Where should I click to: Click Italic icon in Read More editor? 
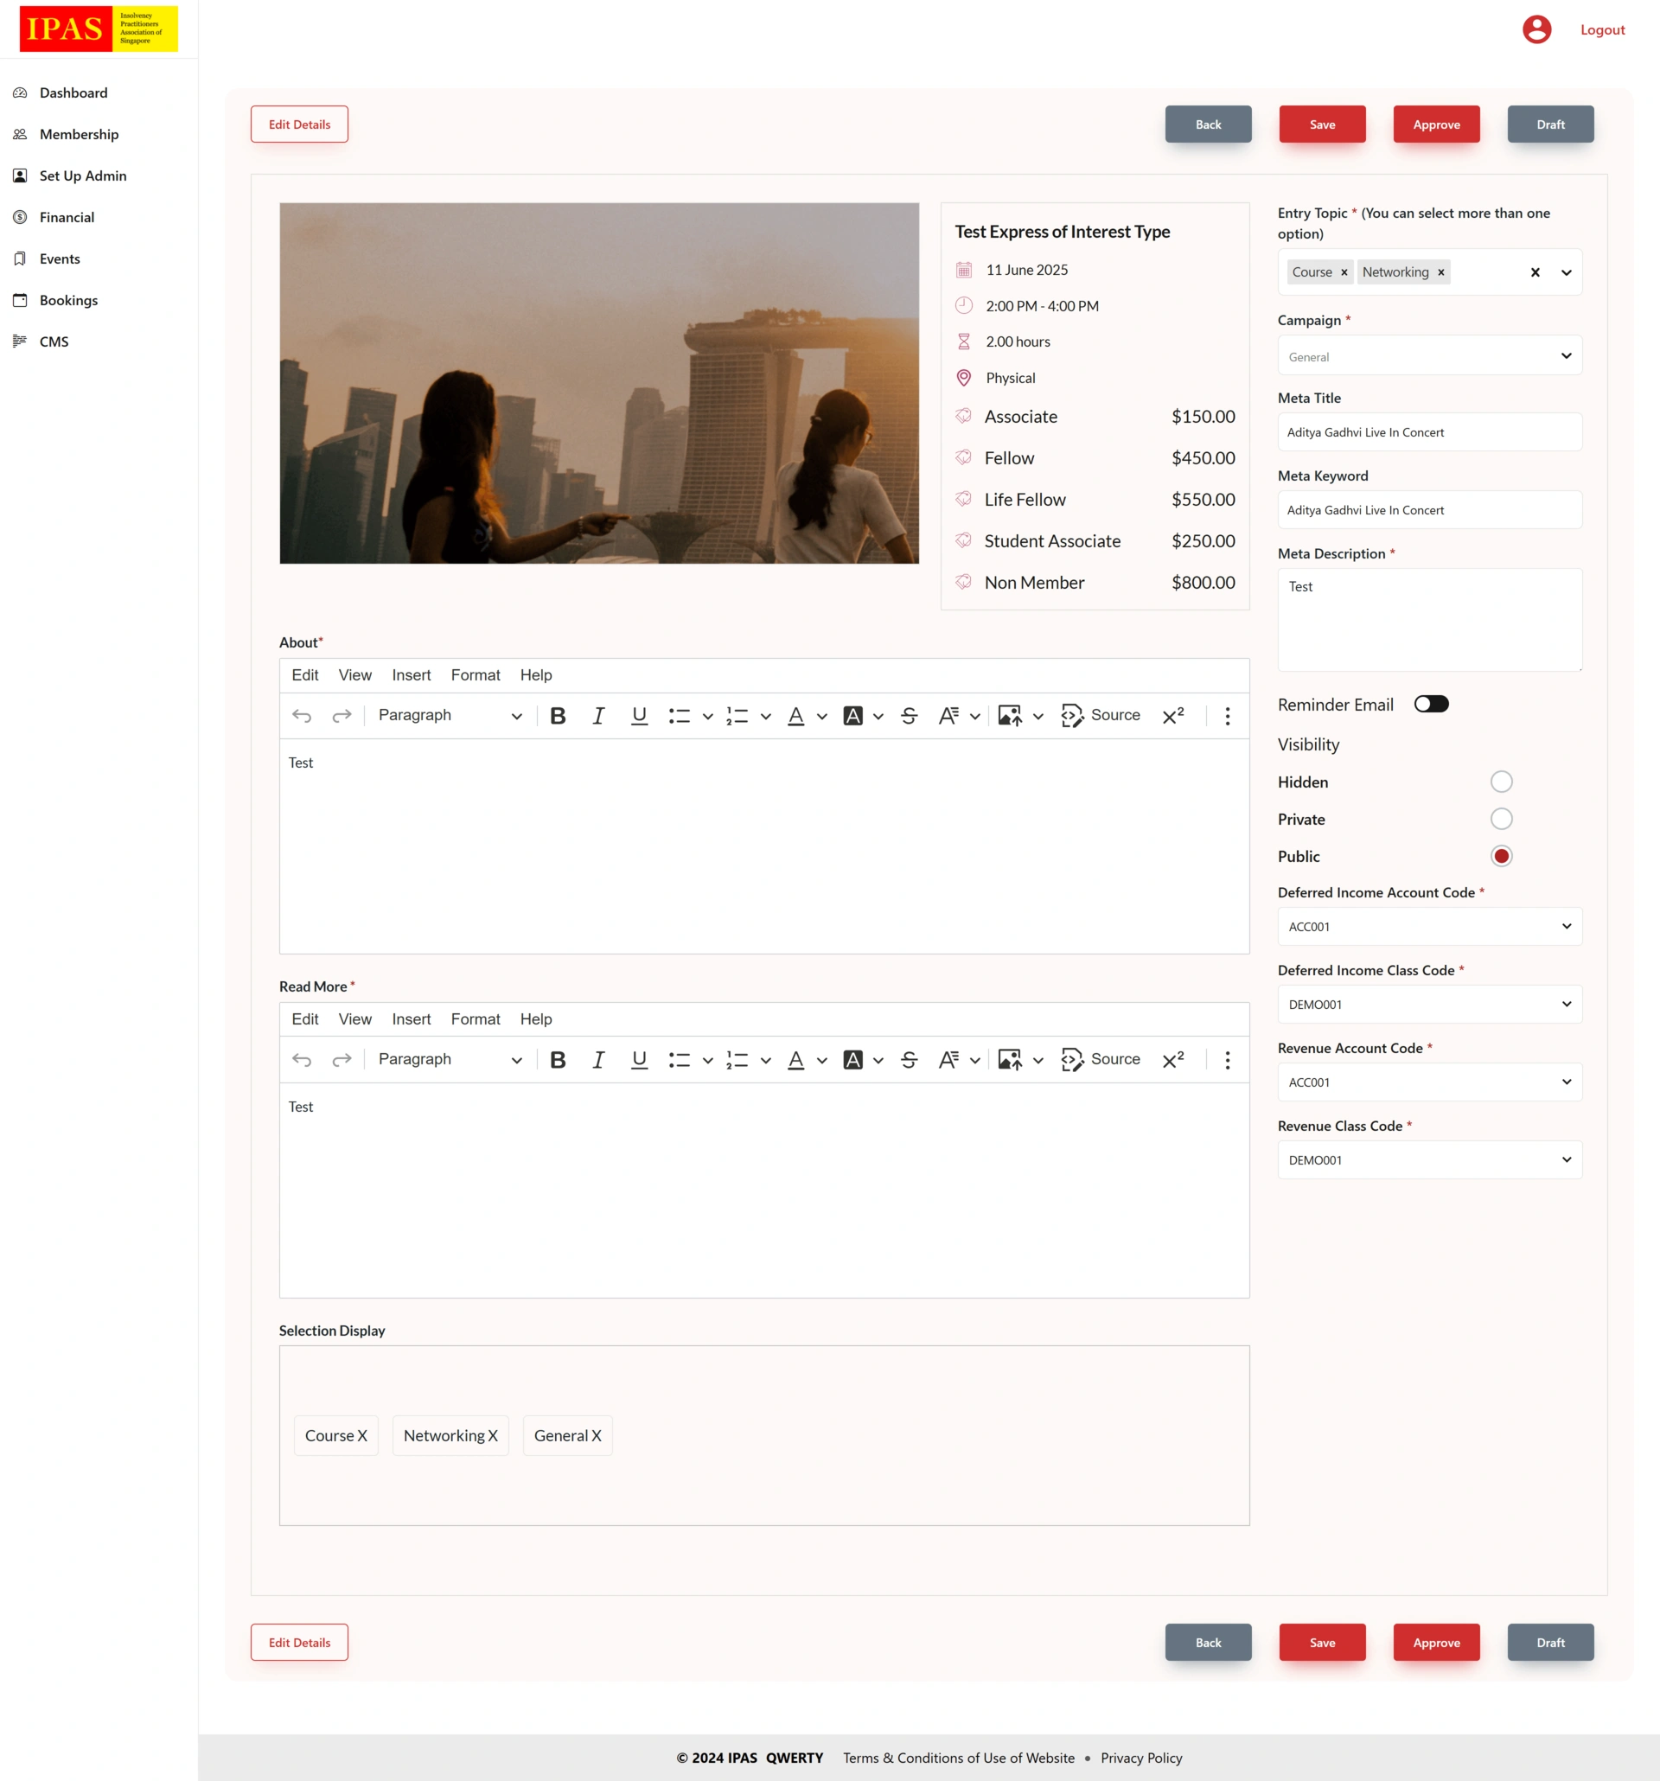[597, 1059]
